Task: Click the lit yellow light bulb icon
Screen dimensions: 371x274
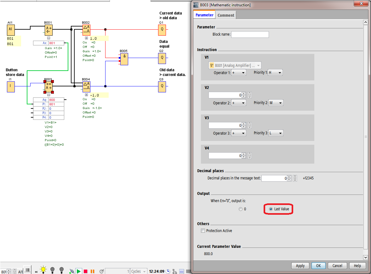Action: (x=43, y=270)
